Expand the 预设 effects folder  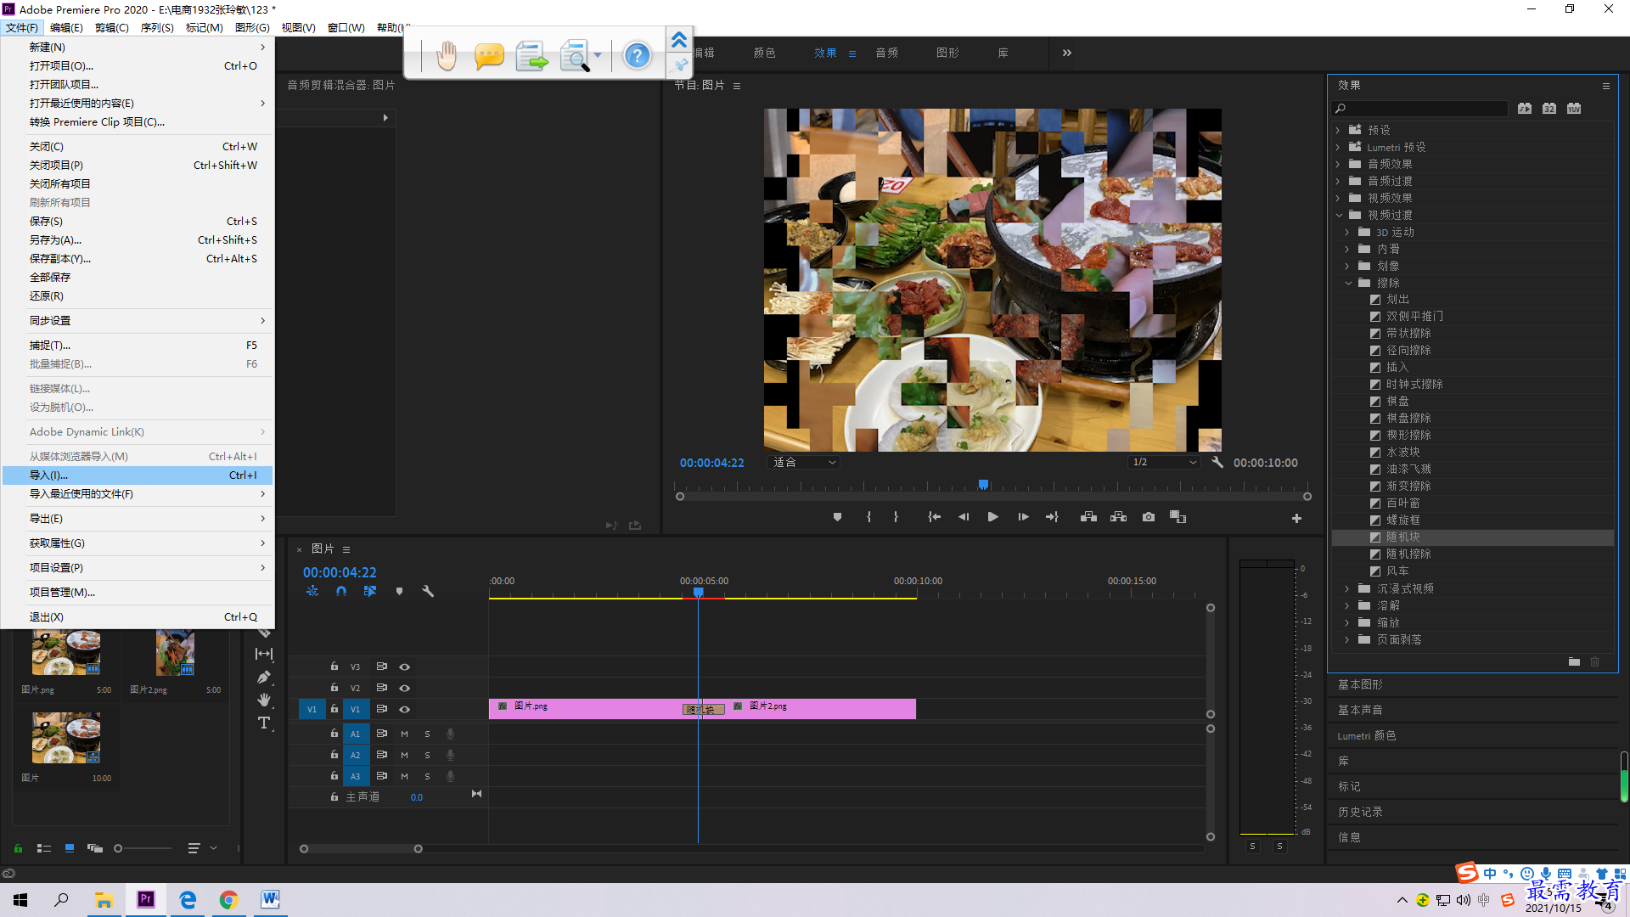click(1338, 130)
